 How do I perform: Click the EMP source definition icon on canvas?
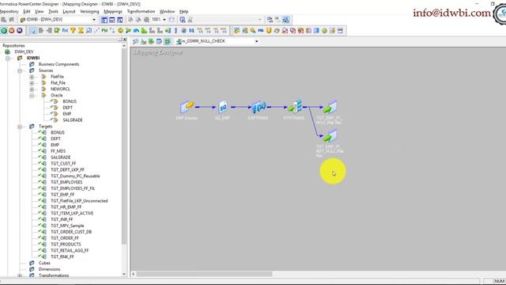(187, 107)
